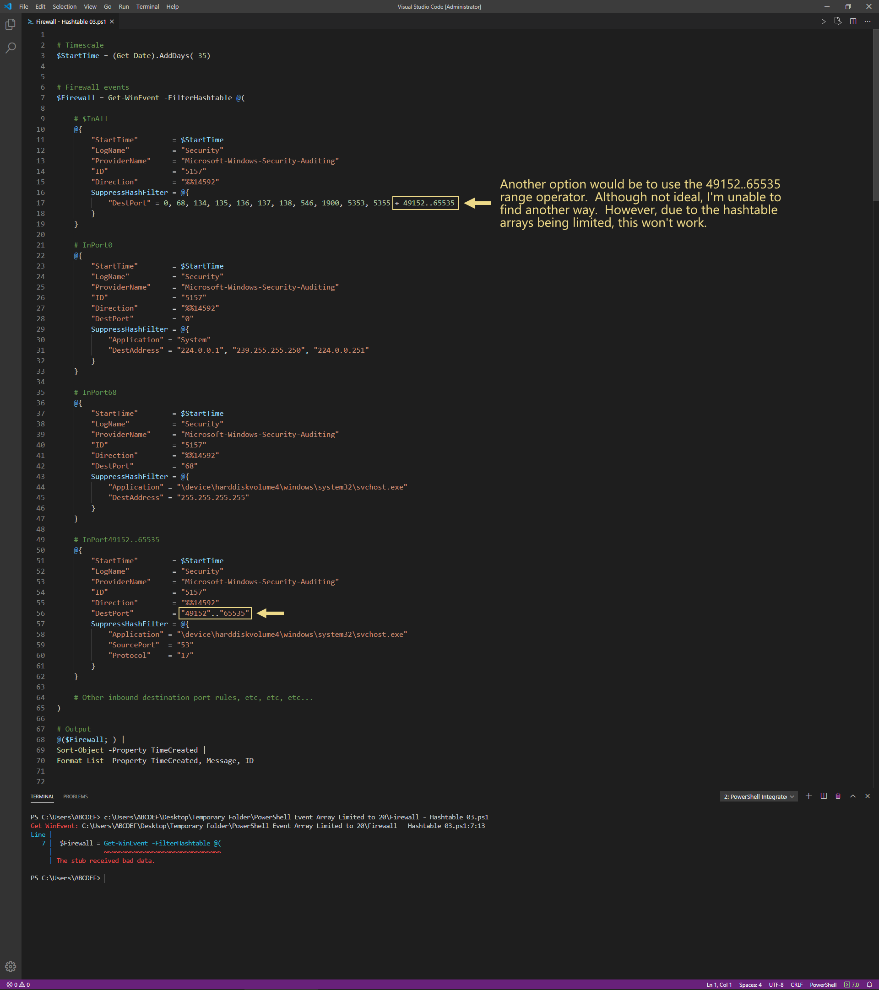The width and height of the screenshot is (879, 990).
Task: Click the notifications bell in status bar
Action: [x=869, y=984]
